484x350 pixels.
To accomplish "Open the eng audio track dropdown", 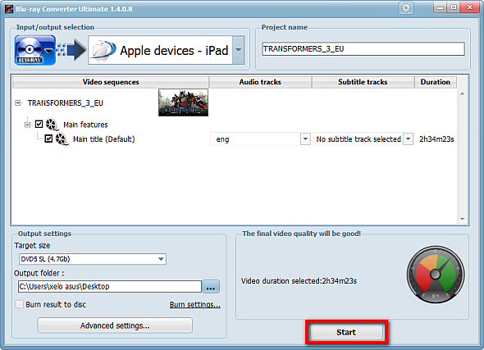I will (x=305, y=139).
